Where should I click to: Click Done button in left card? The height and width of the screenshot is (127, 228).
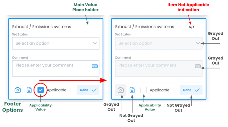(x=88, y=90)
